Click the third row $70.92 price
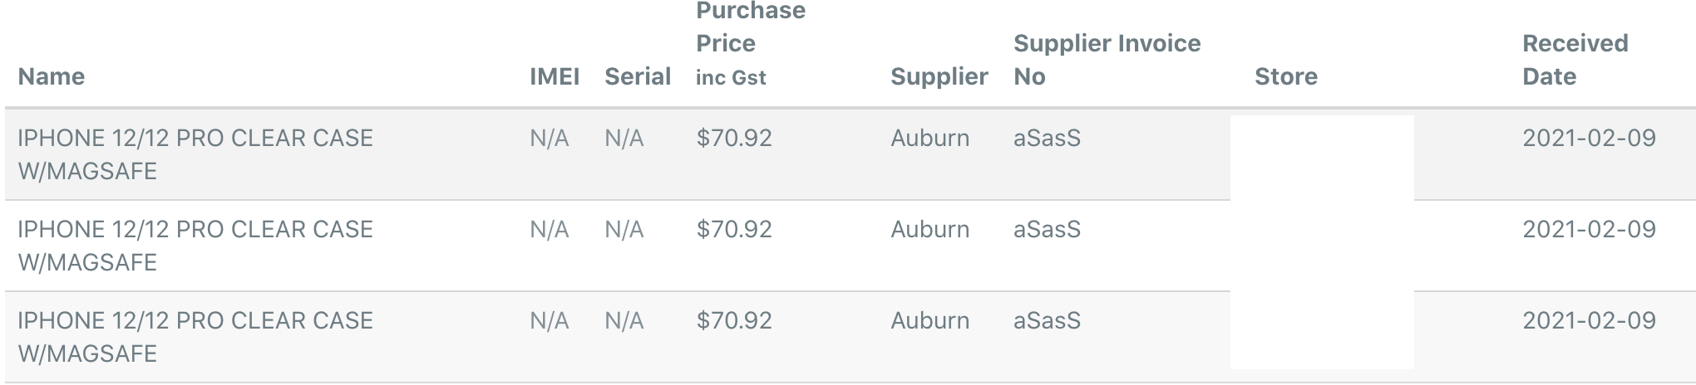 point(734,320)
